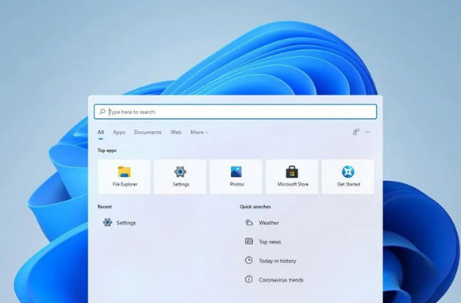This screenshot has width=461, height=303.
Task: Select the Weather quick search icon
Action: click(249, 222)
